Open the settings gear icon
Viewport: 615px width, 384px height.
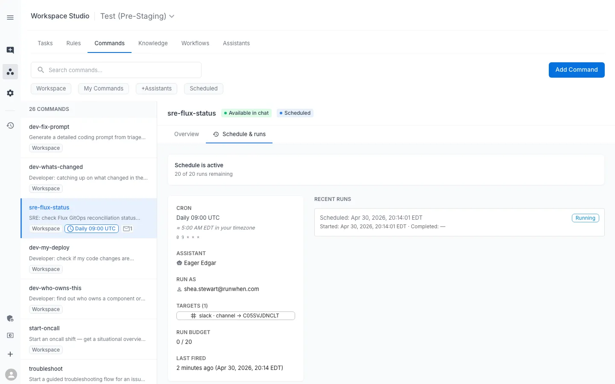tap(10, 93)
